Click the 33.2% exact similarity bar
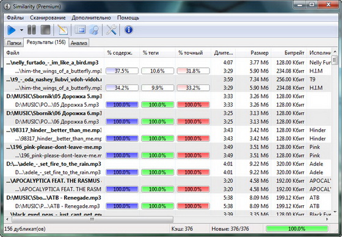 [193, 88]
